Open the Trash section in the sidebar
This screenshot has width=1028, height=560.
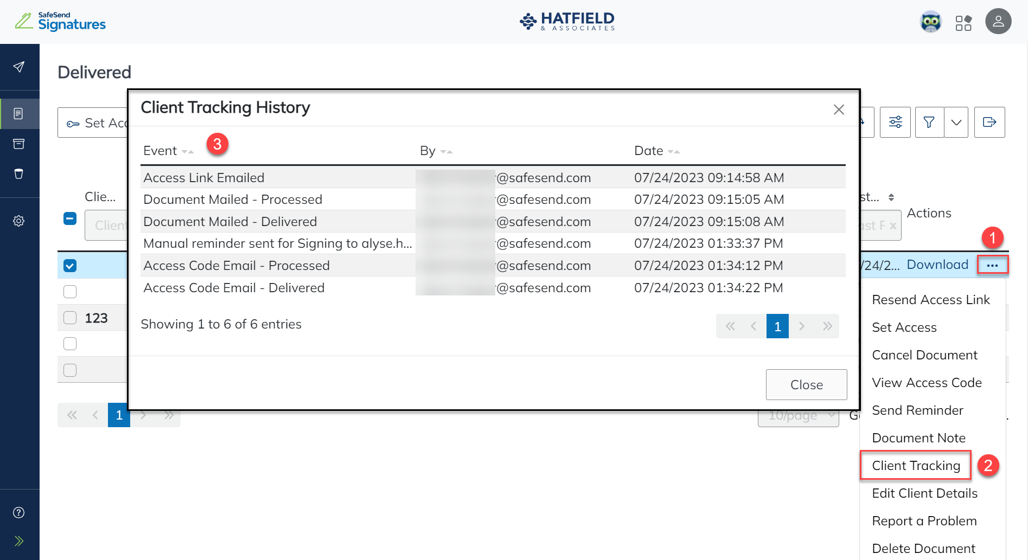(x=20, y=173)
